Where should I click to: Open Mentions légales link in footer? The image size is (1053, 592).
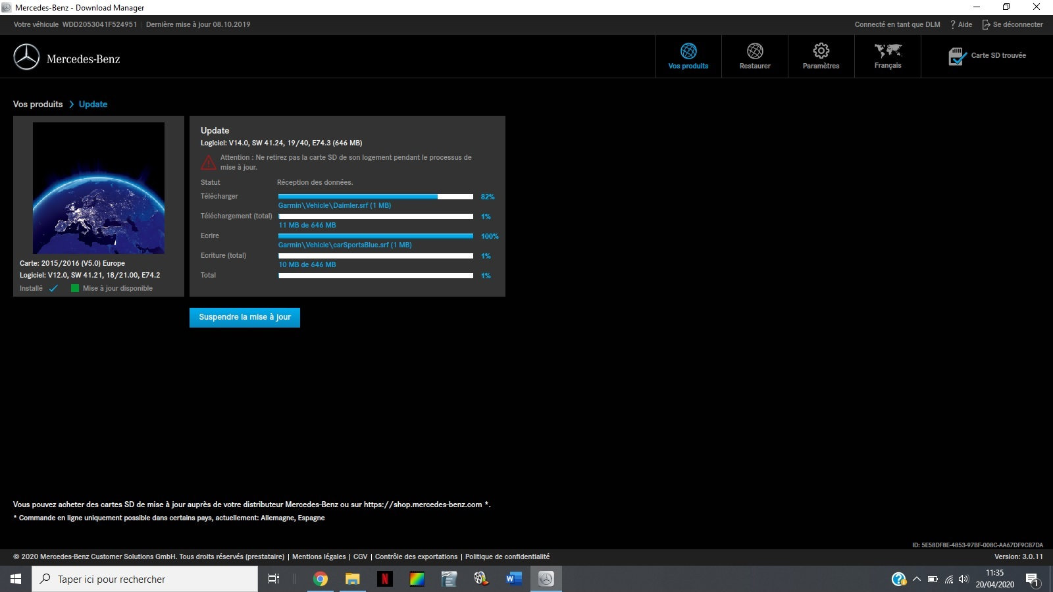(x=319, y=556)
